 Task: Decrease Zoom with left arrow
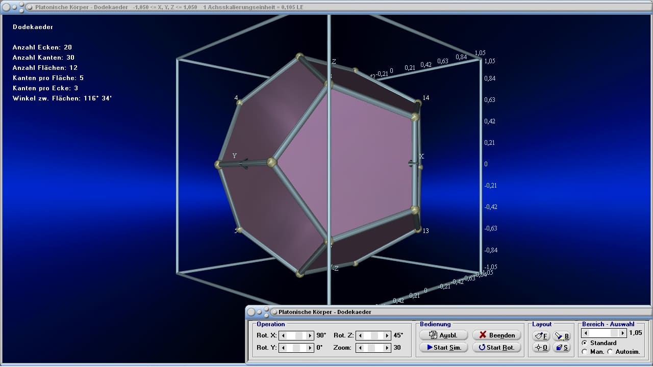pos(360,348)
